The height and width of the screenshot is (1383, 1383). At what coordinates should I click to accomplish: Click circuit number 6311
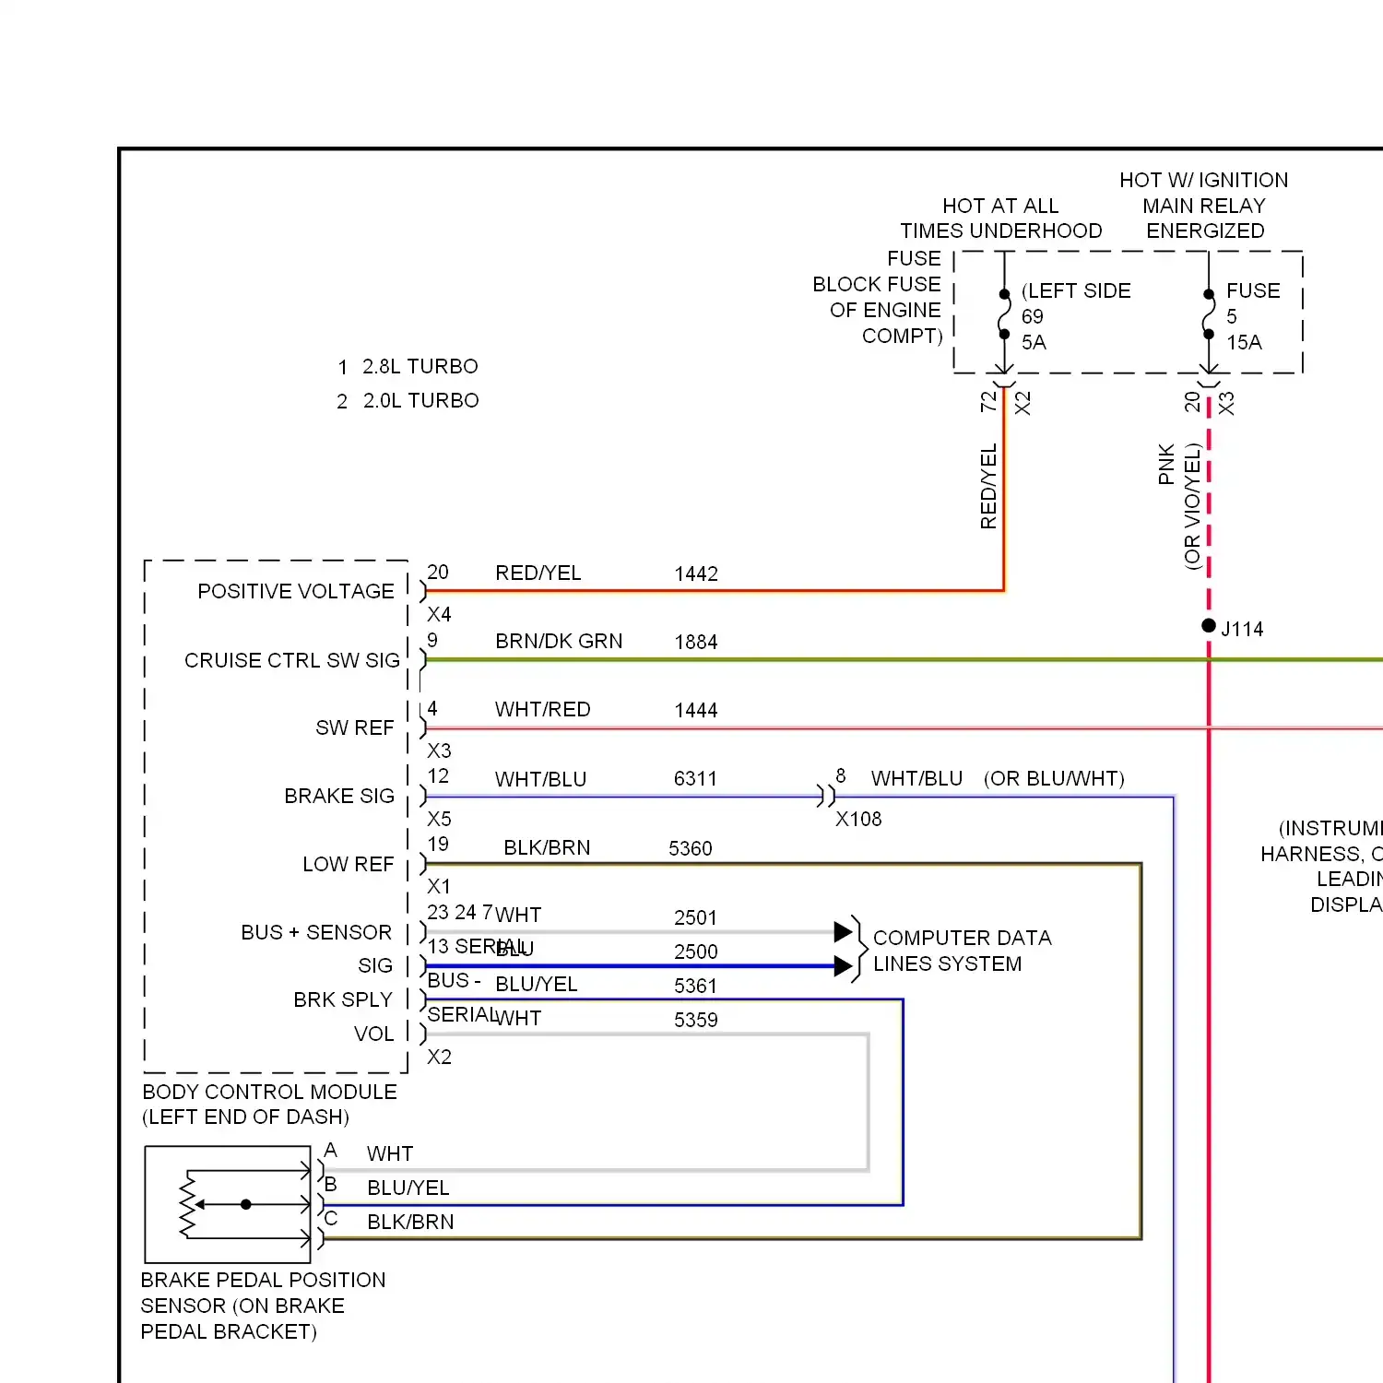695,778
